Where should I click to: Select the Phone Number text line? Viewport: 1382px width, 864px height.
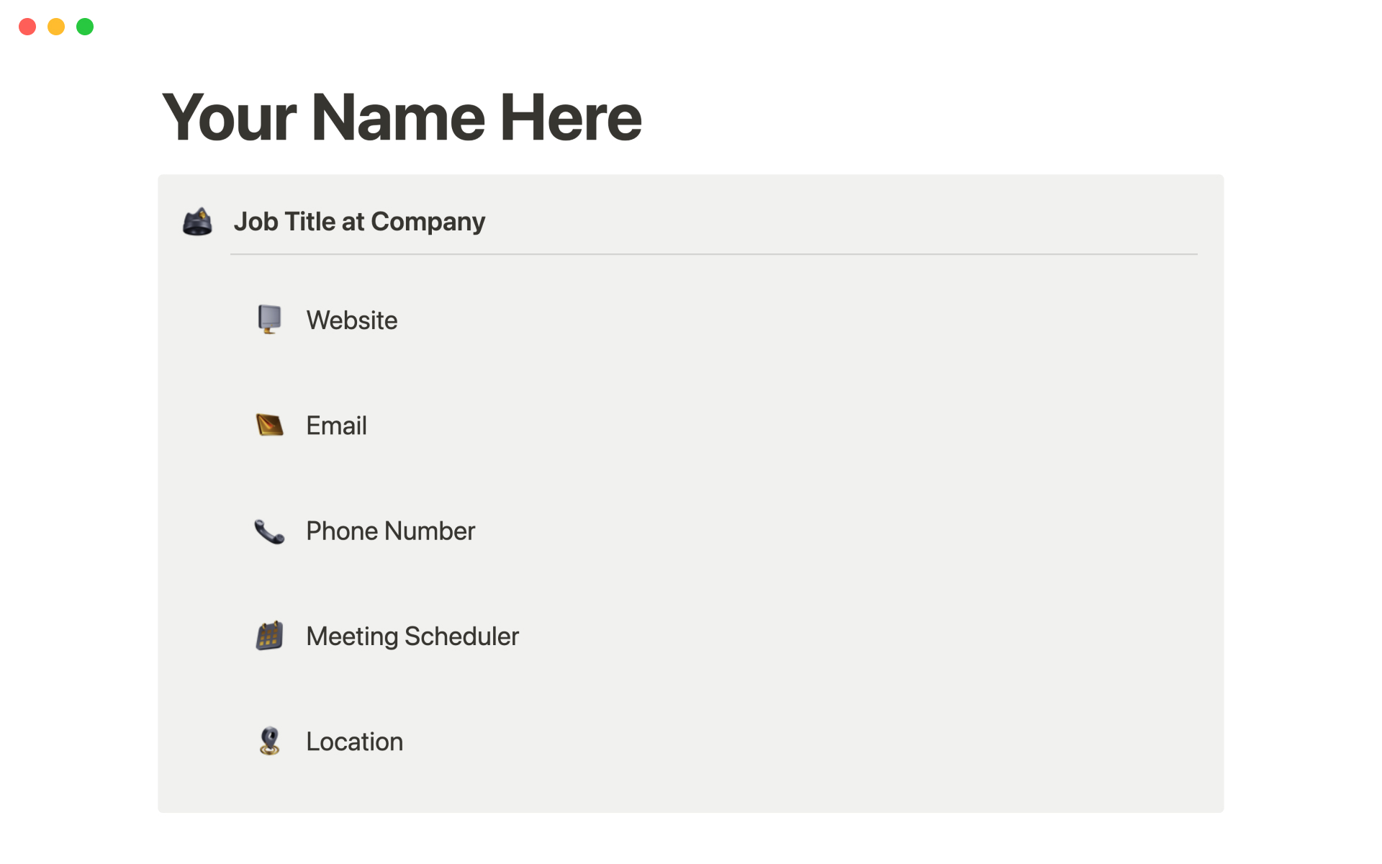tap(390, 531)
